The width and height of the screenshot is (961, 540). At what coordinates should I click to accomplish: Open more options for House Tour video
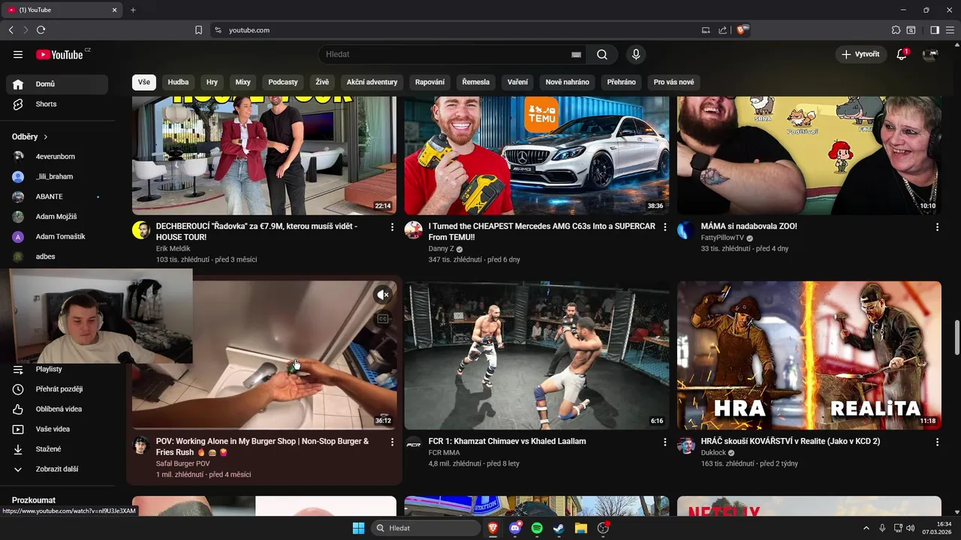pos(392,226)
